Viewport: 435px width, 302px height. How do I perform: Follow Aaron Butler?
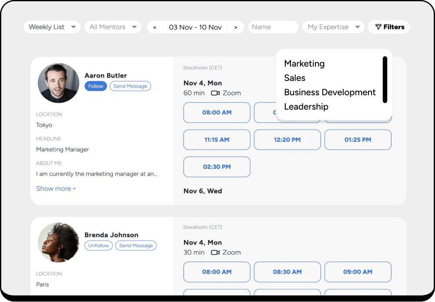(x=95, y=86)
